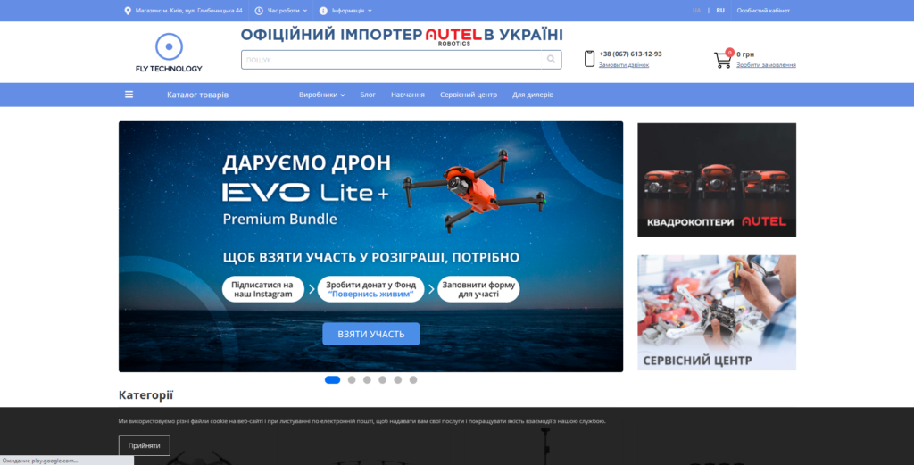Expand the Інформація dropdown
This screenshot has height=465, width=914.
coord(352,11)
